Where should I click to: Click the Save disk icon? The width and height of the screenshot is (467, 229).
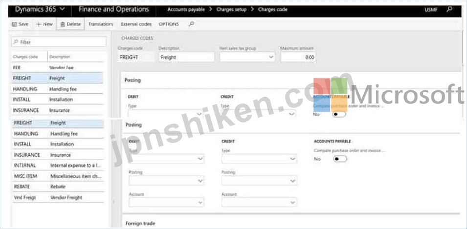(x=14, y=24)
